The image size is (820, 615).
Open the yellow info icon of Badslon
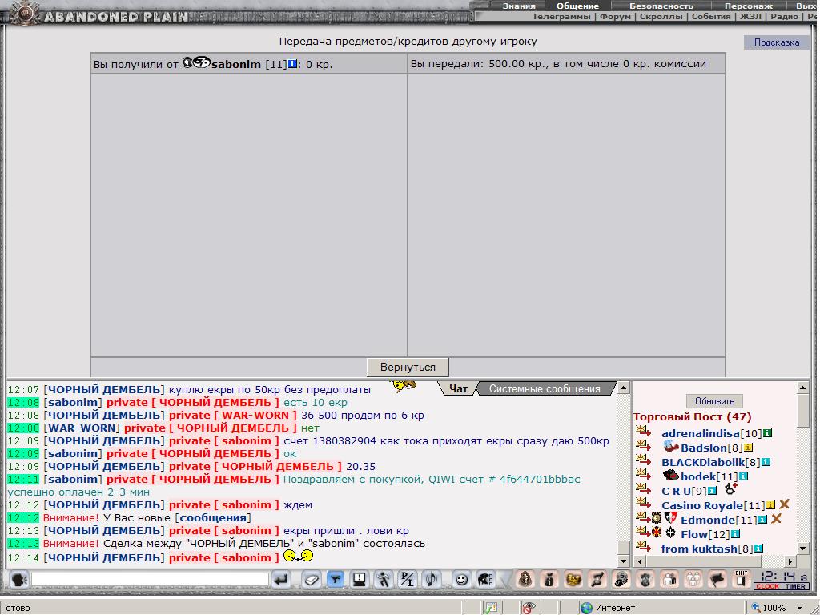[x=748, y=448]
